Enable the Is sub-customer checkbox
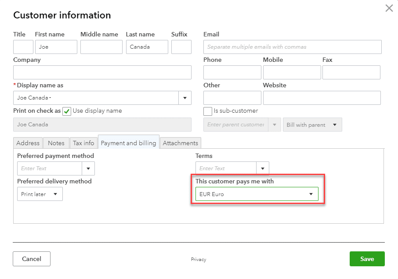This screenshot has width=398, height=279. pos(207,111)
